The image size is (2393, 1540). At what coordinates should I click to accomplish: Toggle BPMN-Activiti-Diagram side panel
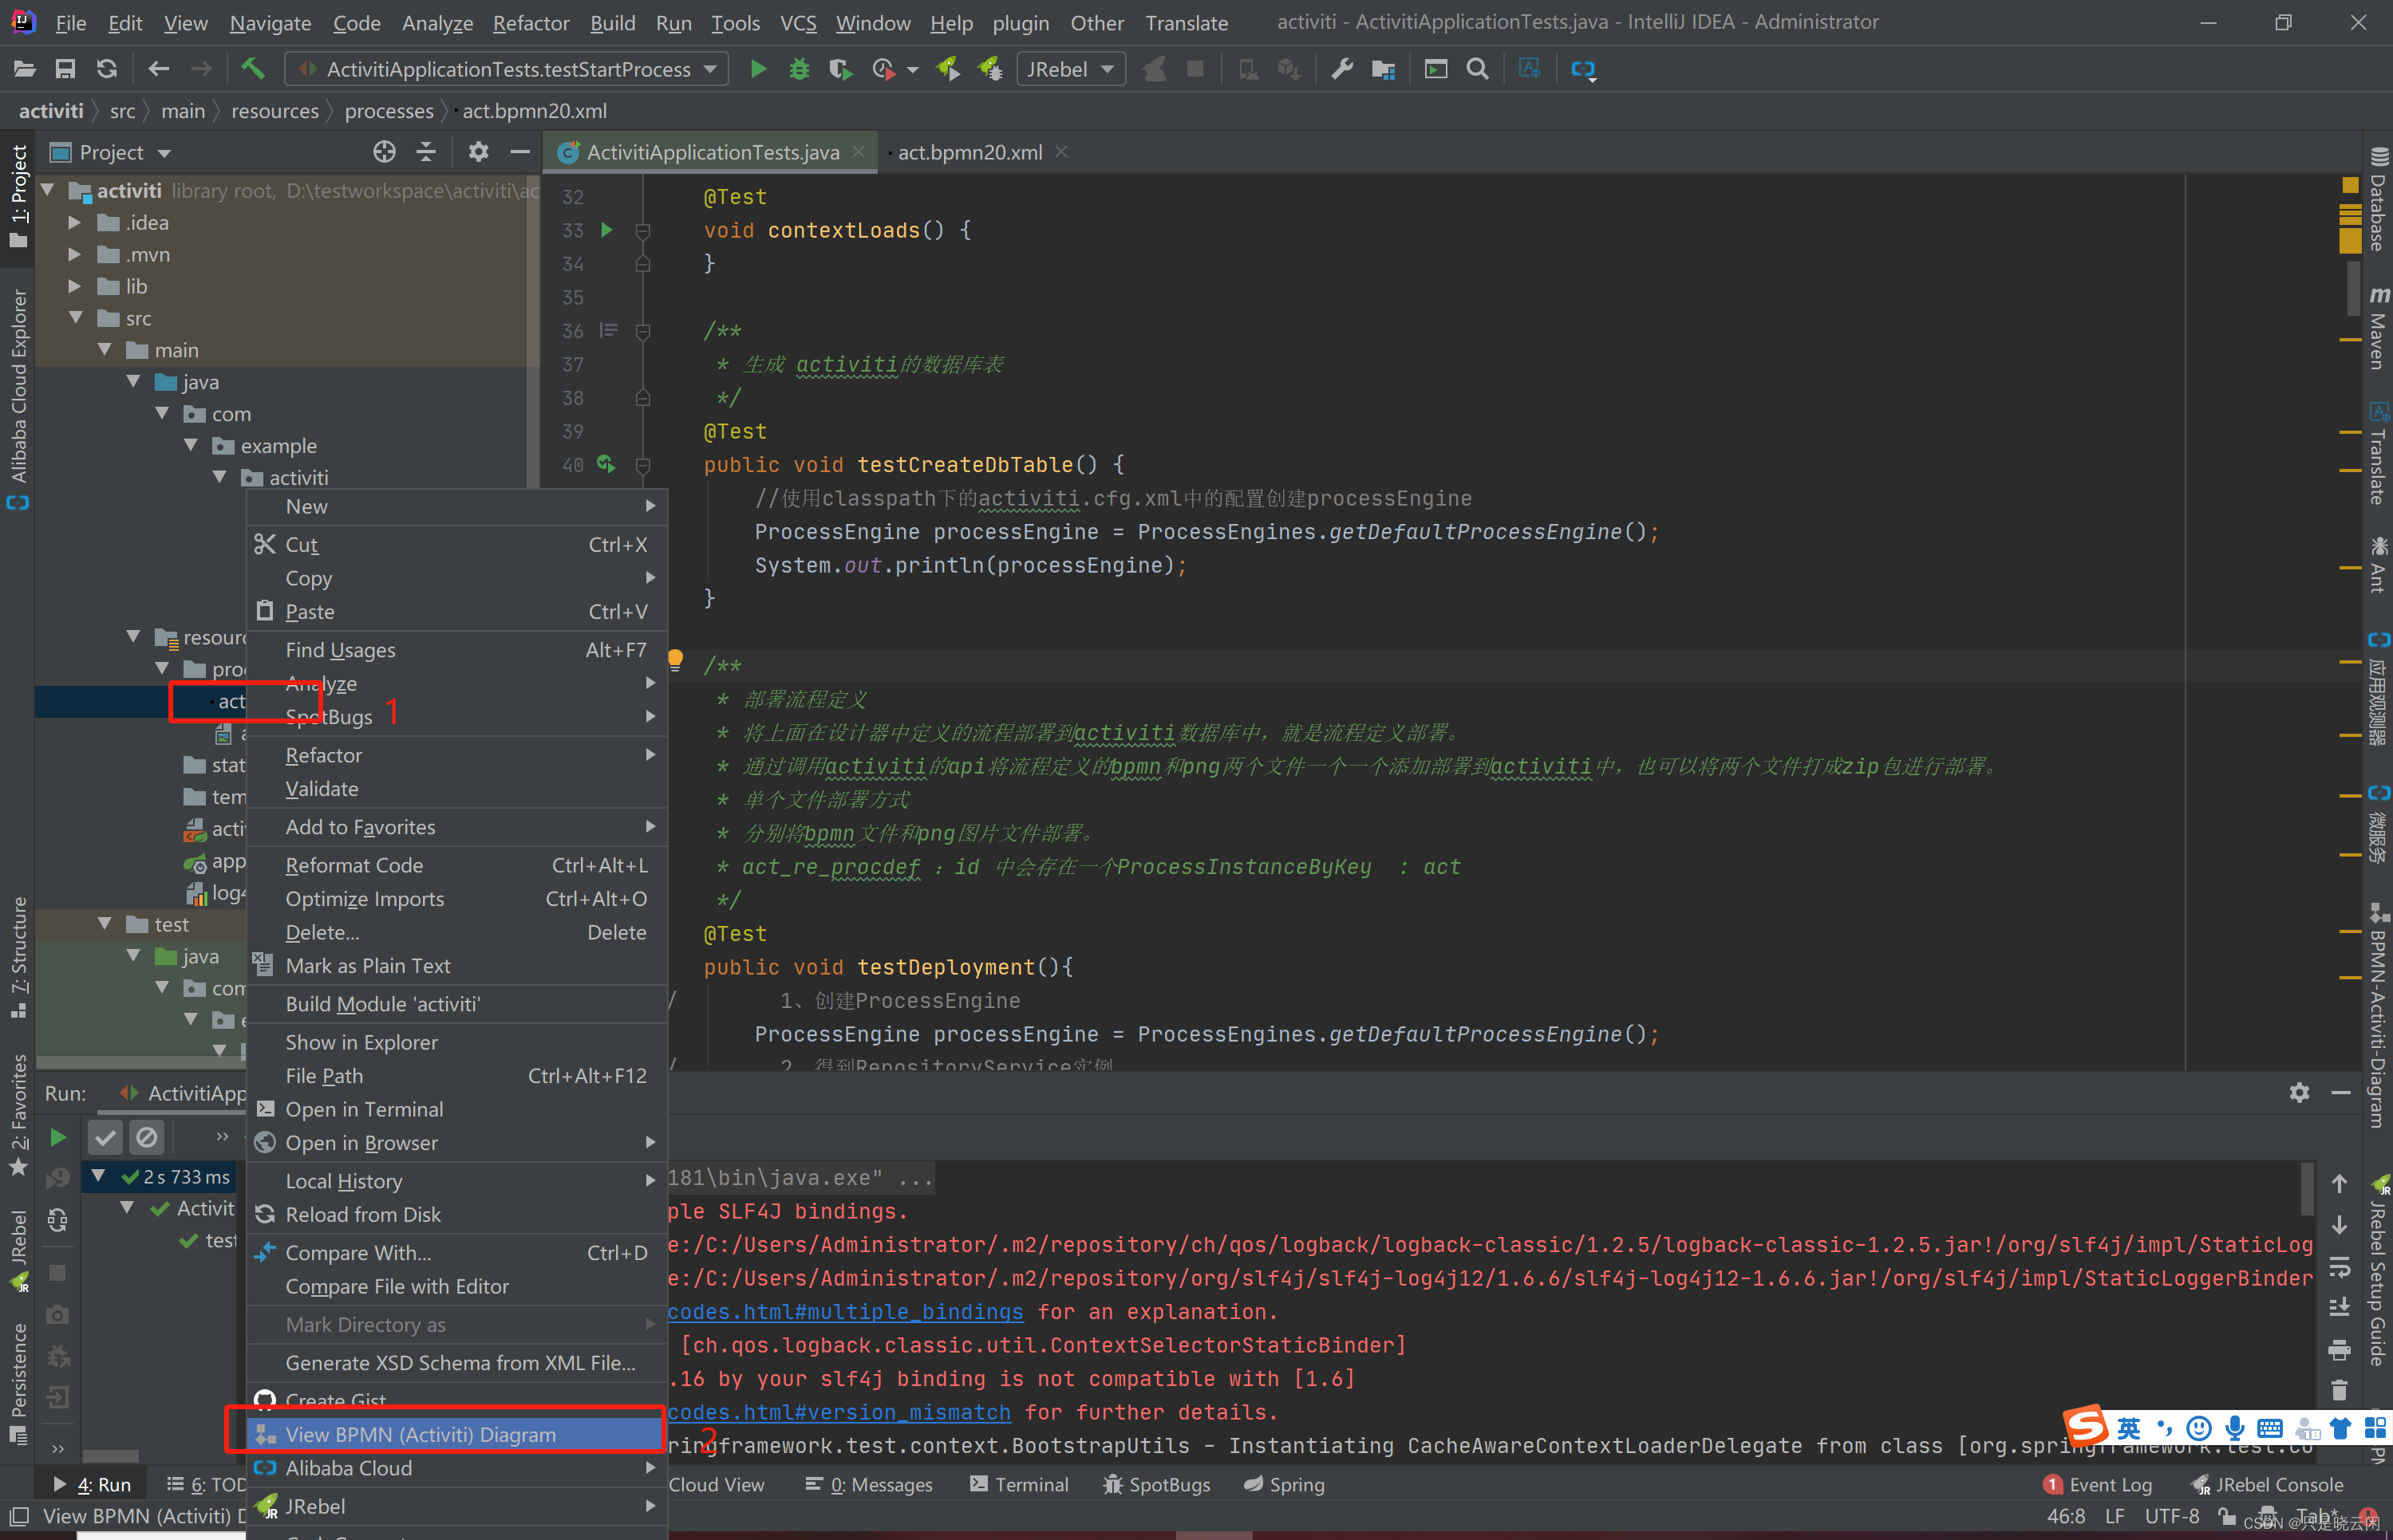pos(2378,1015)
